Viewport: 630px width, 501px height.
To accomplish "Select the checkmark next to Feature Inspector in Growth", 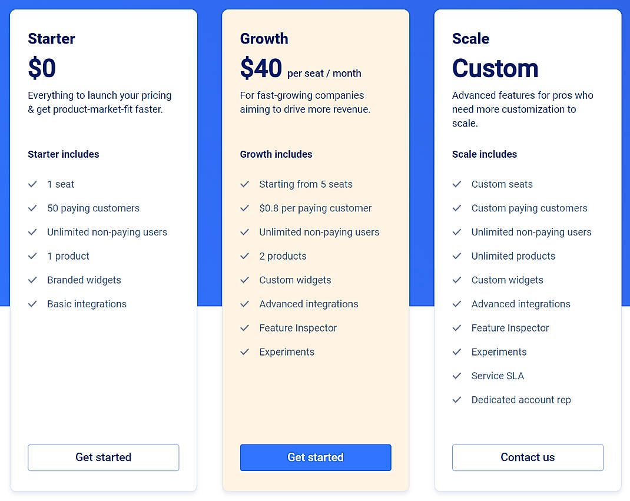I will [x=245, y=328].
